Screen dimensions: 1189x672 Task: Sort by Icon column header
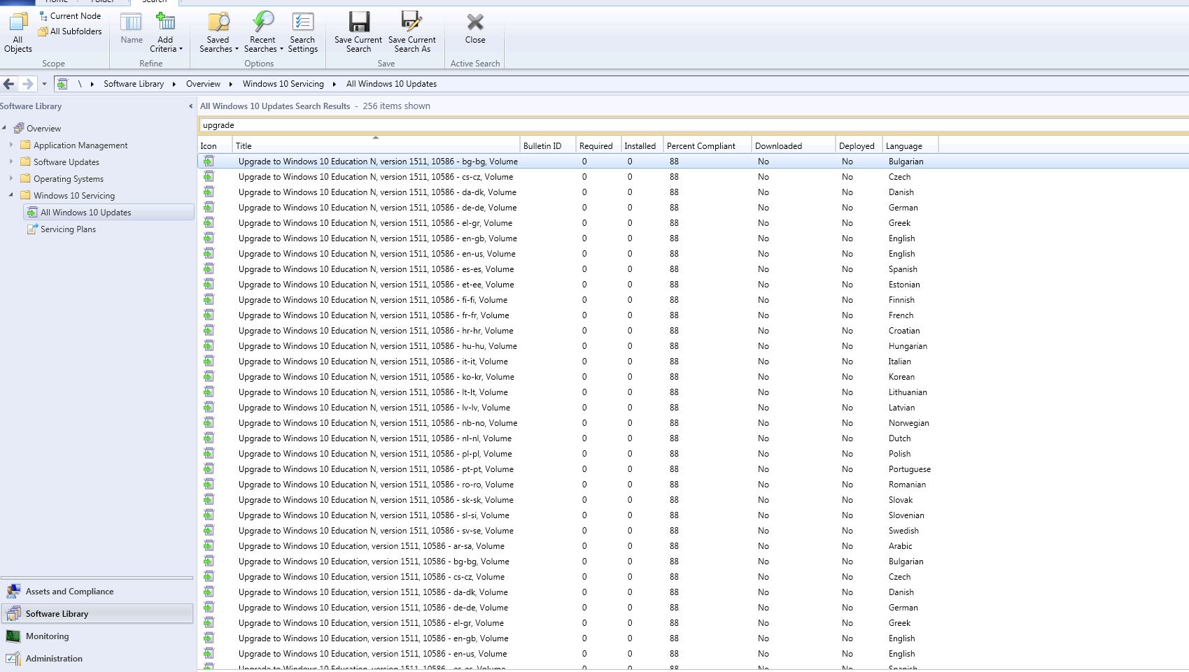(216, 145)
